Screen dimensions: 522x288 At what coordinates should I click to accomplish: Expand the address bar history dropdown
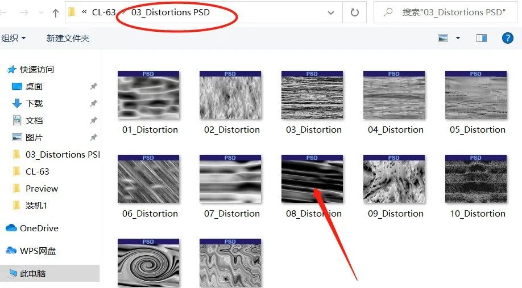pyautogui.click(x=331, y=12)
